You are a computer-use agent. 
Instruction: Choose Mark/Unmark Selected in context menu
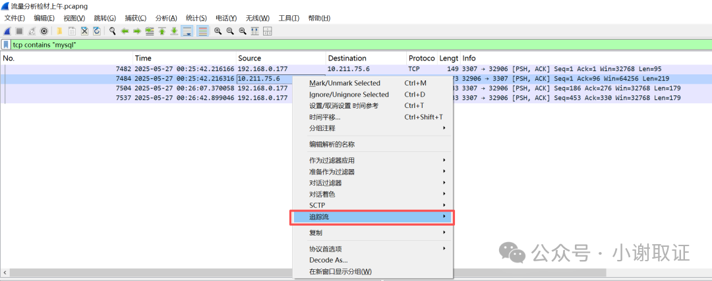tap(372, 83)
